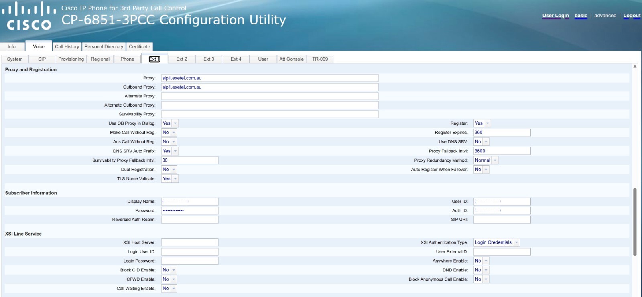Open the Certificate tab
Image resolution: width=642 pixels, height=297 pixels.
[140, 46]
